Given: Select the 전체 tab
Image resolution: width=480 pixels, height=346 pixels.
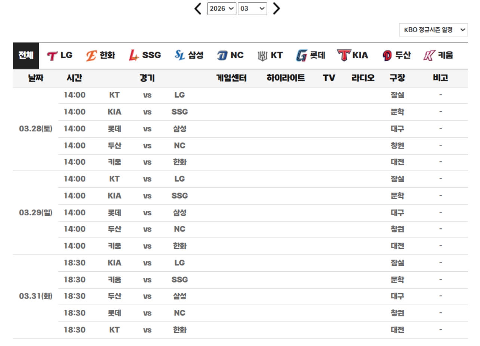Looking at the screenshot, I should [x=26, y=56].
